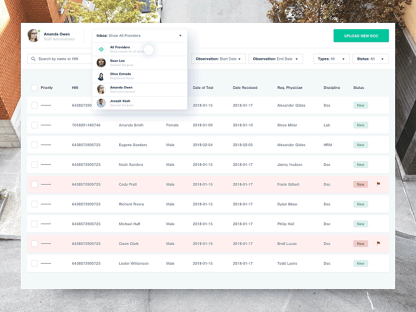
Task: Click Olive Estrada's avatar photo
Action: click(x=100, y=76)
